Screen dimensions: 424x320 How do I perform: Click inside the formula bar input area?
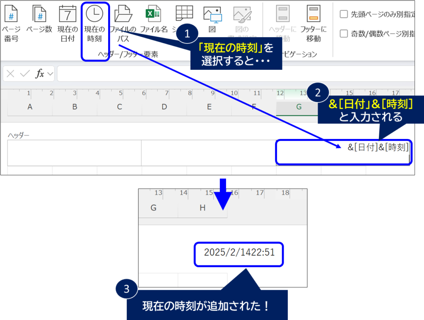click(166, 74)
